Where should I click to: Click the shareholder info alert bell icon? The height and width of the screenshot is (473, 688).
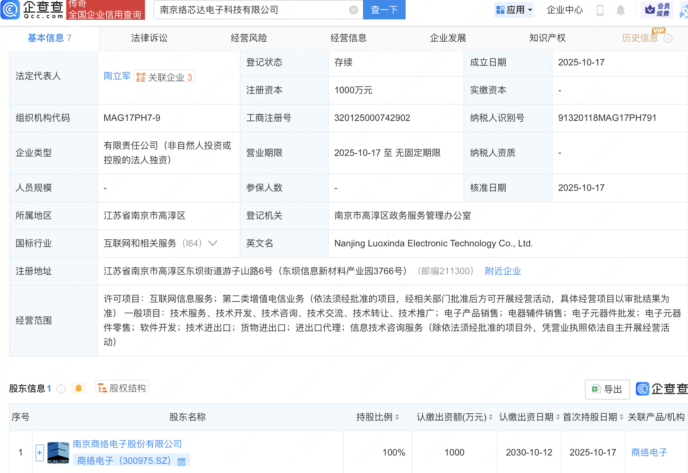click(79, 388)
